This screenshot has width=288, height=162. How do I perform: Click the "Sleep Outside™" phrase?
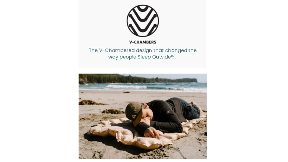click(156, 57)
